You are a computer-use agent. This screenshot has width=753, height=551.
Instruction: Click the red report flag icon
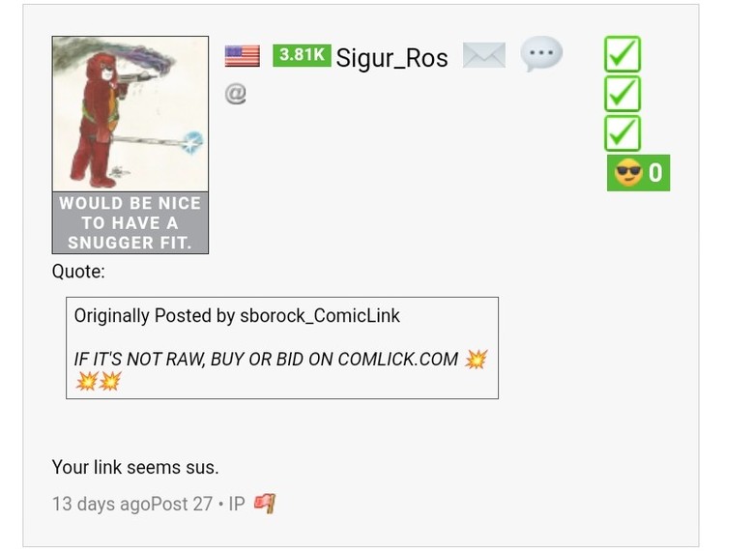coord(265,504)
